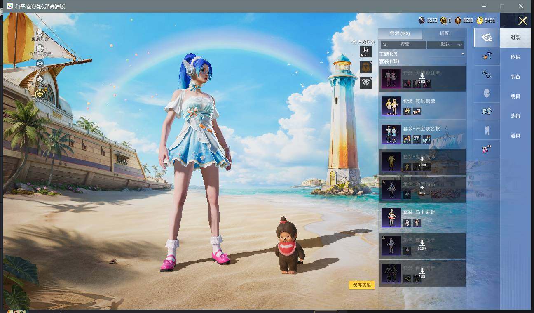Close the wardrobe with the gold X
The width and height of the screenshot is (534, 313).
click(x=522, y=21)
